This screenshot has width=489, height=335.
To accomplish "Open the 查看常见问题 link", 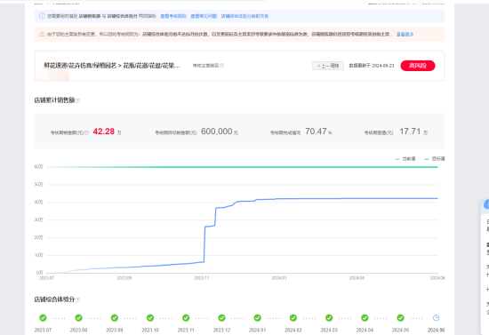I will 204,16.
